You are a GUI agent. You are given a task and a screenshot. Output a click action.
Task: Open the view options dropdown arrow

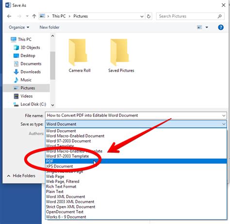point(207,27)
